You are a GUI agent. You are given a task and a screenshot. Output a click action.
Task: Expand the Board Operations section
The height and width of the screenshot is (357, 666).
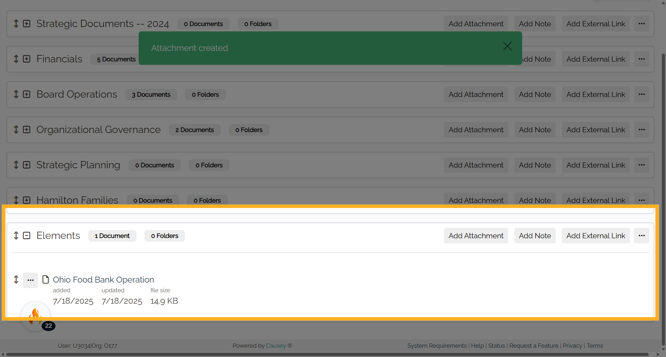tap(27, 94)
